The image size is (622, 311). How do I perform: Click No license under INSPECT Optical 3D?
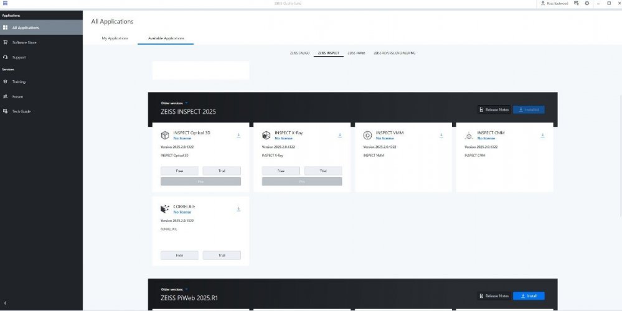[182, 138]
